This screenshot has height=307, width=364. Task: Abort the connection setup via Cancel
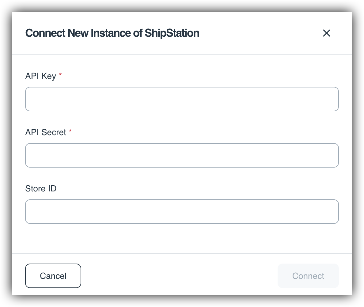pyautogui.click(x=53, y=276)
